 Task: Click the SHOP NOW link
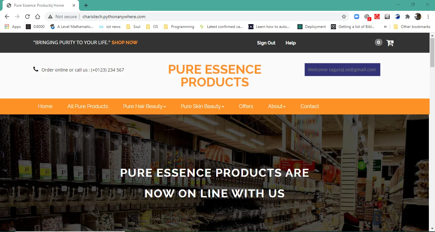(125, 42)
